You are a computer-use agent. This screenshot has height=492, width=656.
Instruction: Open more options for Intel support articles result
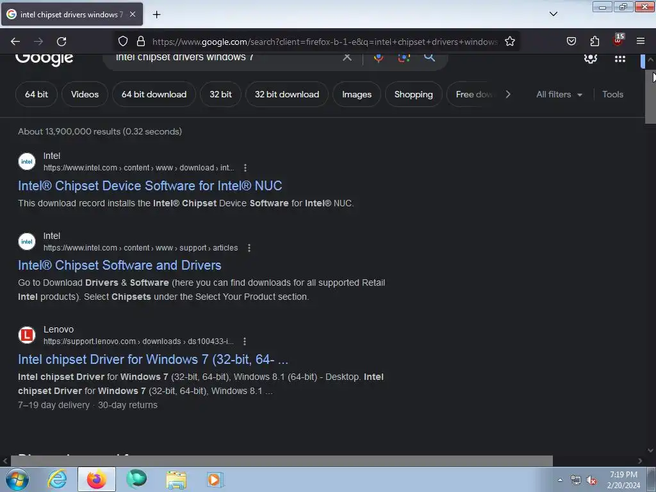249,248
